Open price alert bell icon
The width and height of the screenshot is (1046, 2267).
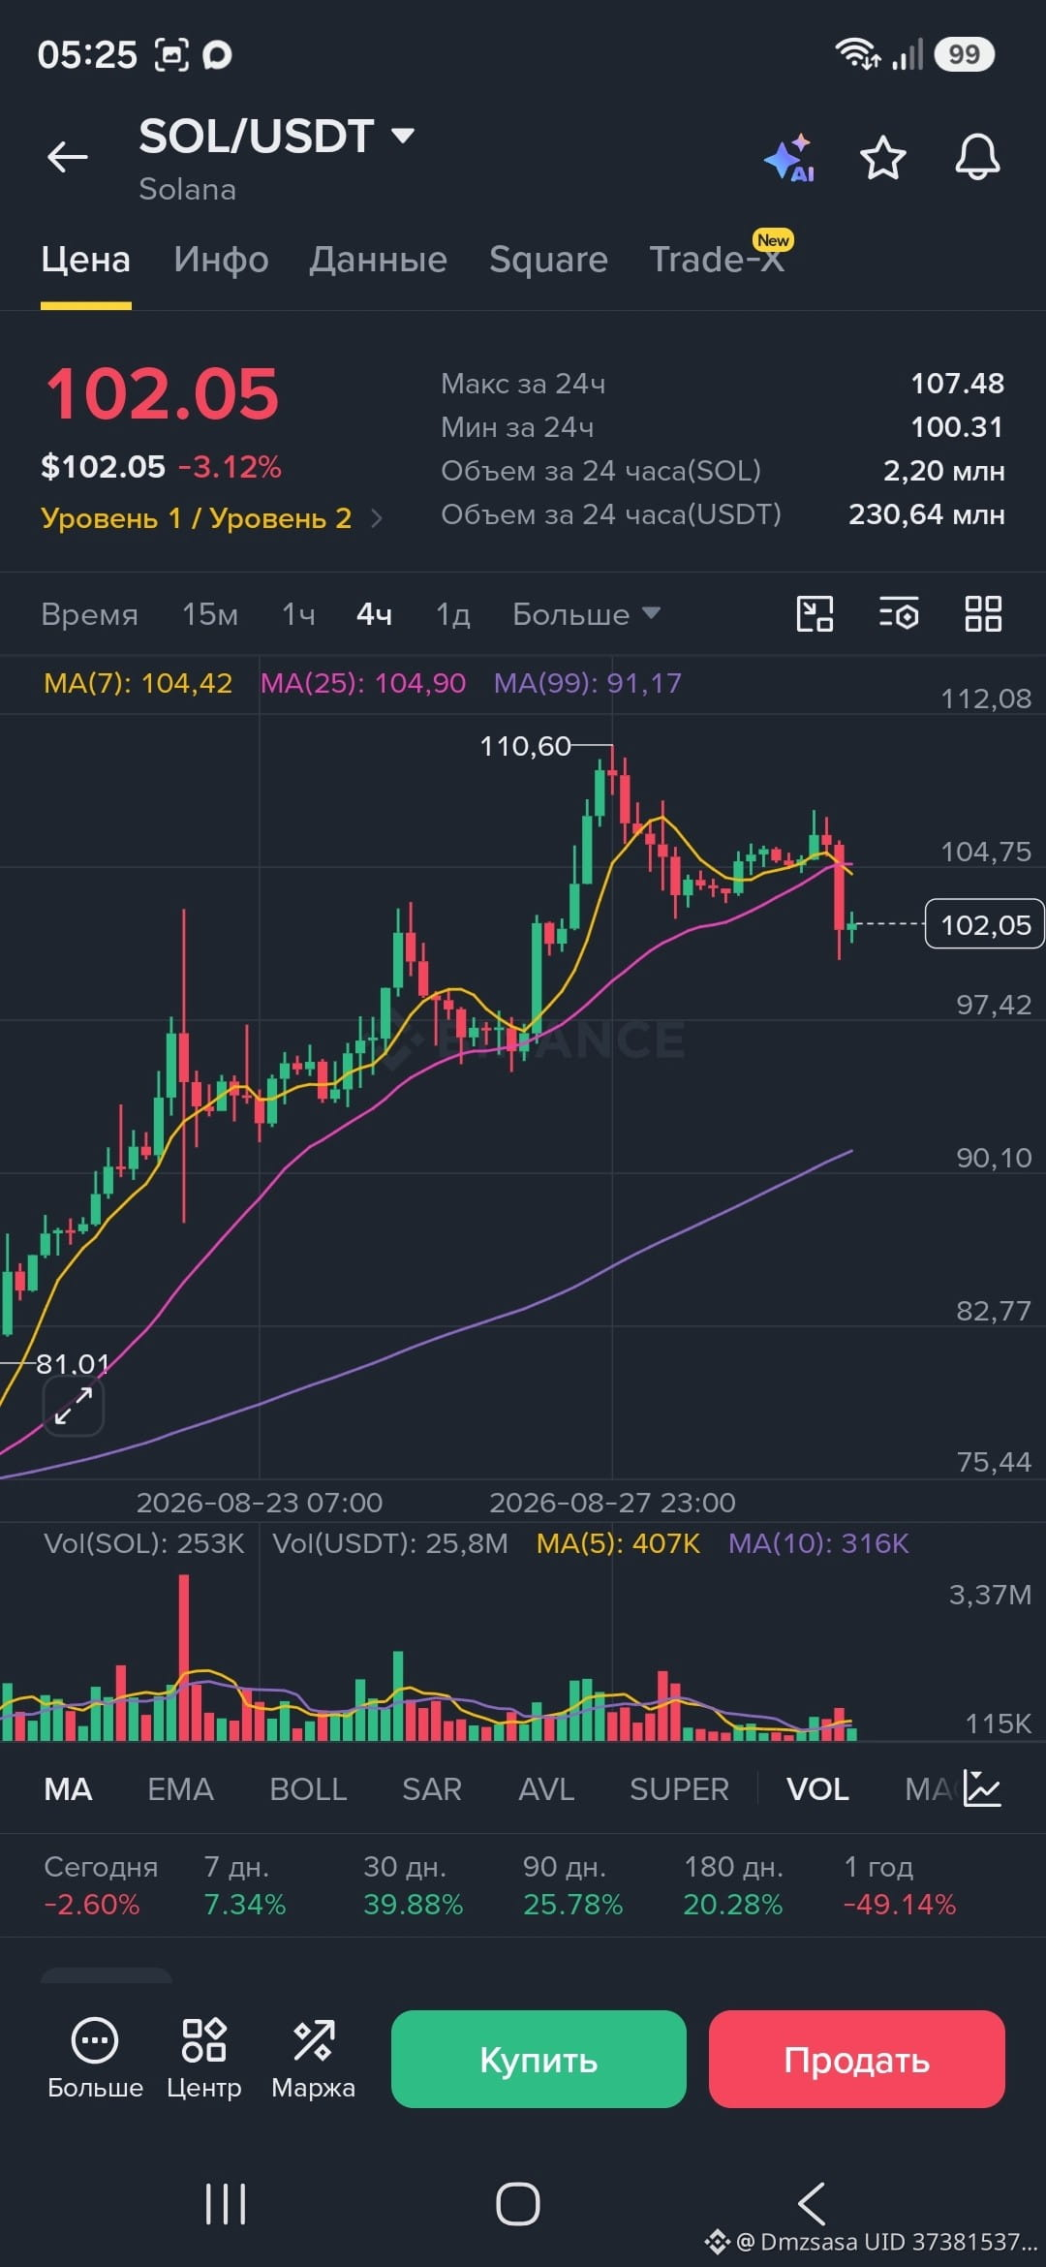coord(977,157)
